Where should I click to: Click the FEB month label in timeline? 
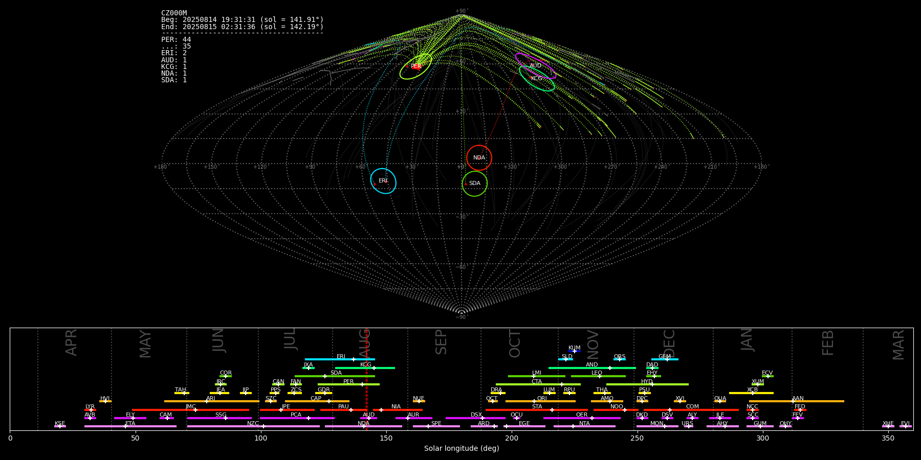(828, 343)
